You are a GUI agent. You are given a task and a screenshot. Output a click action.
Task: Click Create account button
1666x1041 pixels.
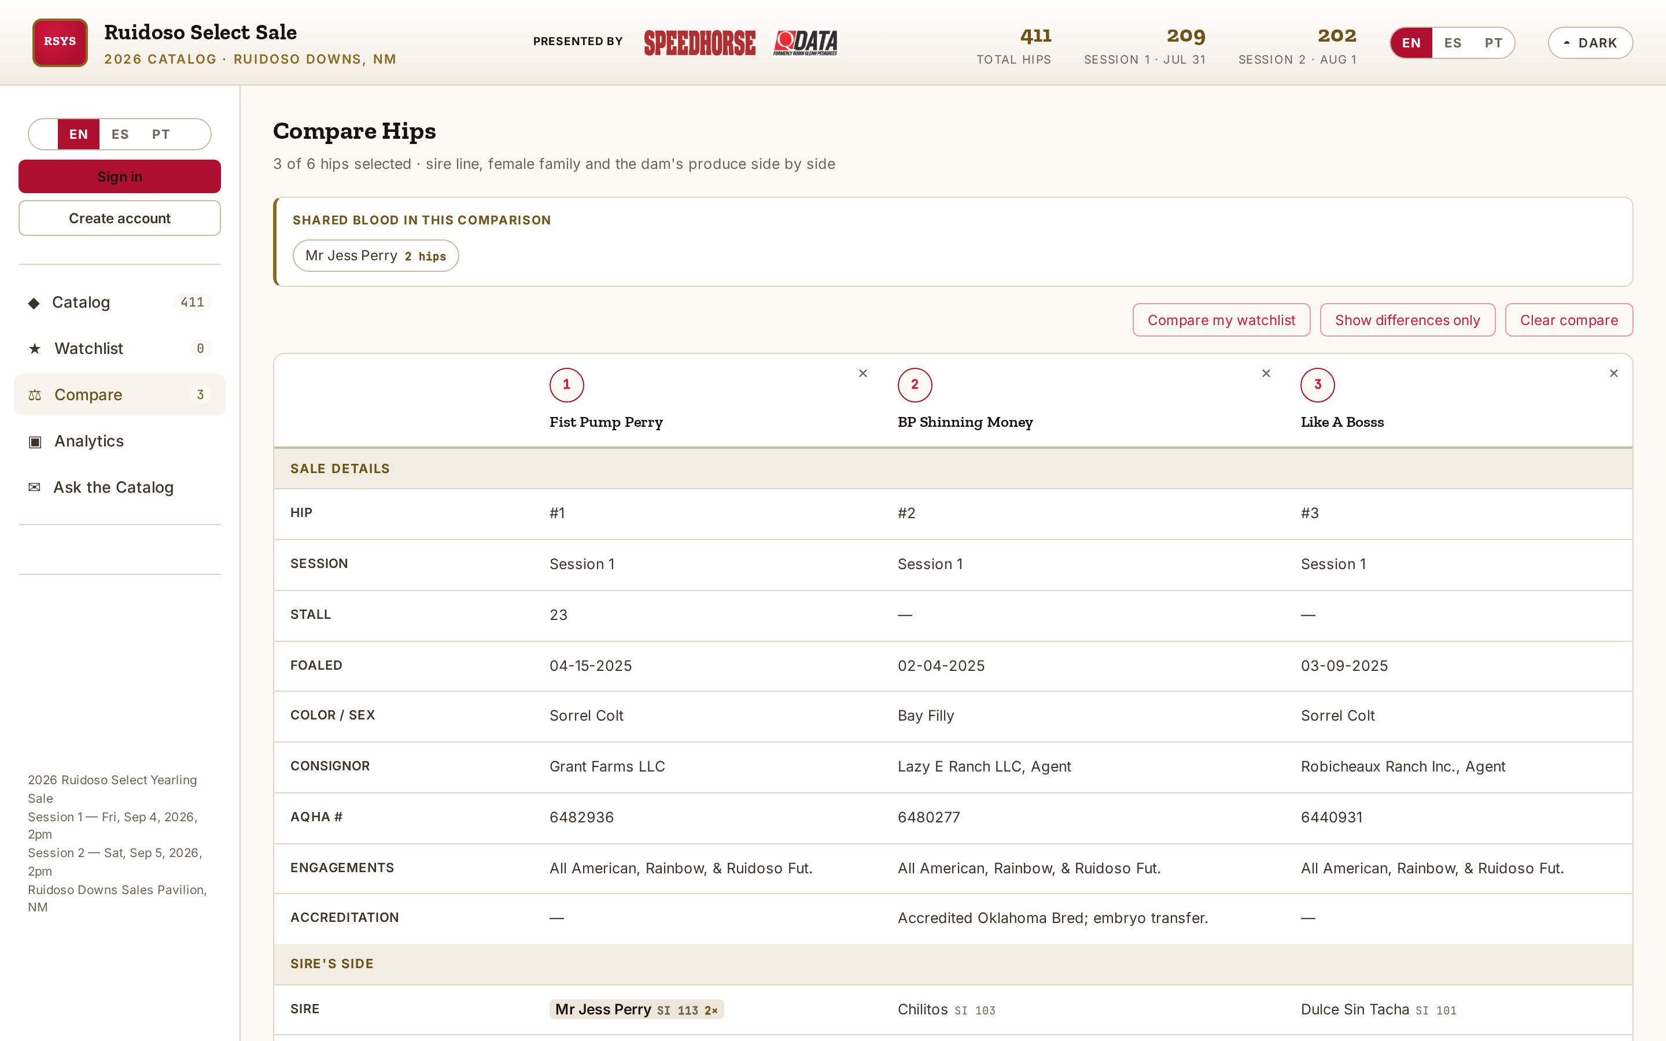[120, 218]
